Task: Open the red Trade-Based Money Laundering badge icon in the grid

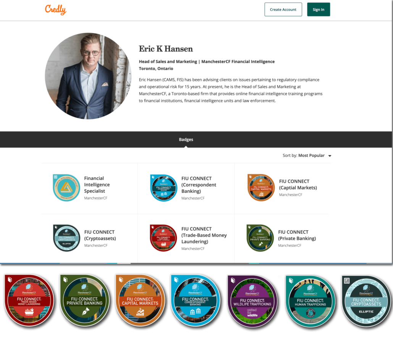Action: click(x=163, y=238)
